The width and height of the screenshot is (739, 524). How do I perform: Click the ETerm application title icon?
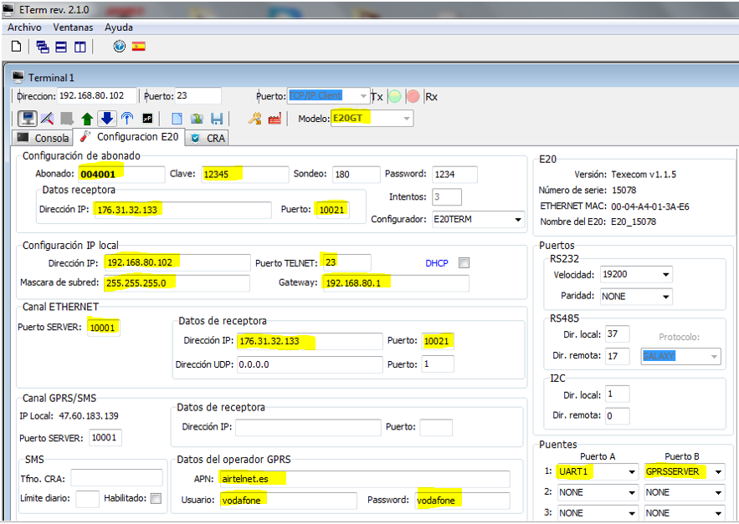8,9
